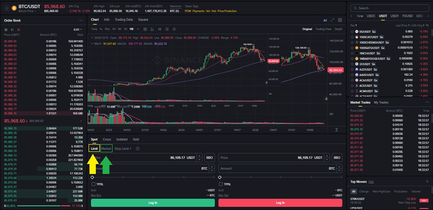Click the chart scale reset icon at bottom right
This screenshot has height=210, width=433.
pyautogui.click(x=336, y=130)
